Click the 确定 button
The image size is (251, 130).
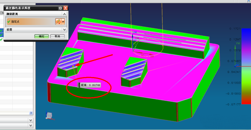[x=41, y=36]
